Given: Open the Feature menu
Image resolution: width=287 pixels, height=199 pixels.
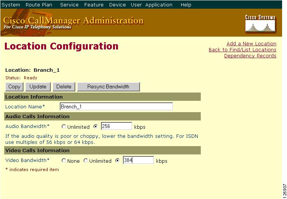Looking at the screenshot, I should (x=94, y=5).
